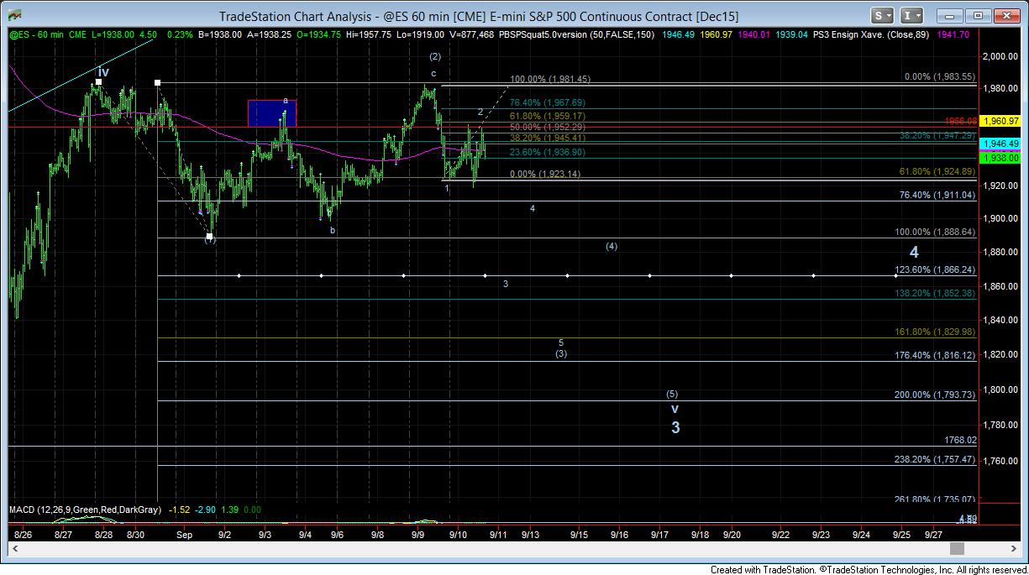The height and width of the screenshot is (575, 1029).
Task: Open the S dropdown in the title bar
Action: pyautogui.click(x=881, y=15)
